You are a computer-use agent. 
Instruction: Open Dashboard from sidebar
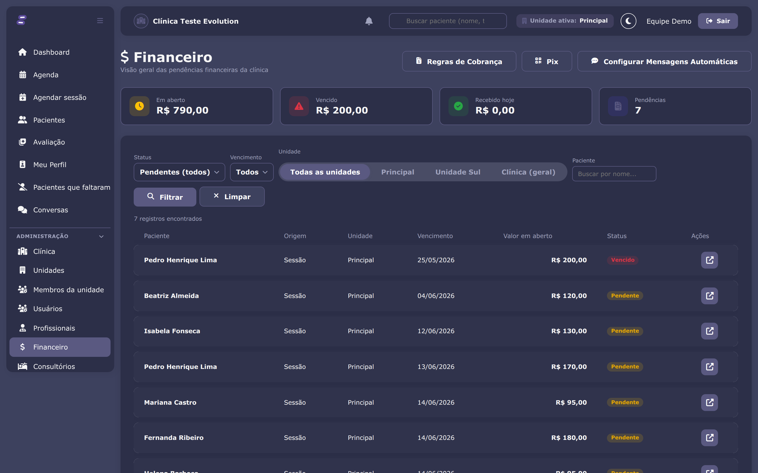tap(60, 52)
